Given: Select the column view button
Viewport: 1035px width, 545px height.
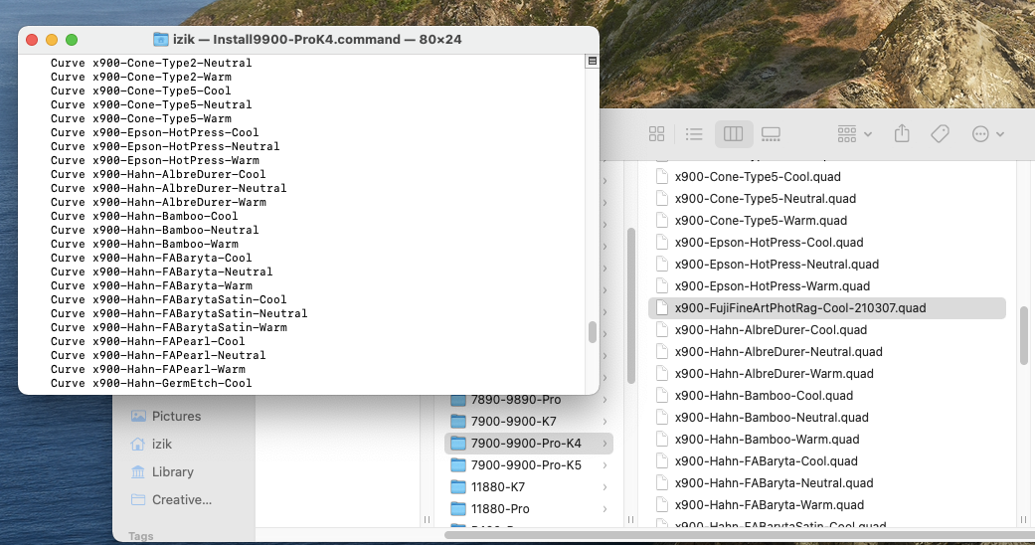Looking at the screenshot, I should (x=733, y=133).
